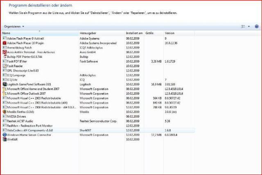Select Microsoft Visual C++ 2008 Redistributable row

98,107
